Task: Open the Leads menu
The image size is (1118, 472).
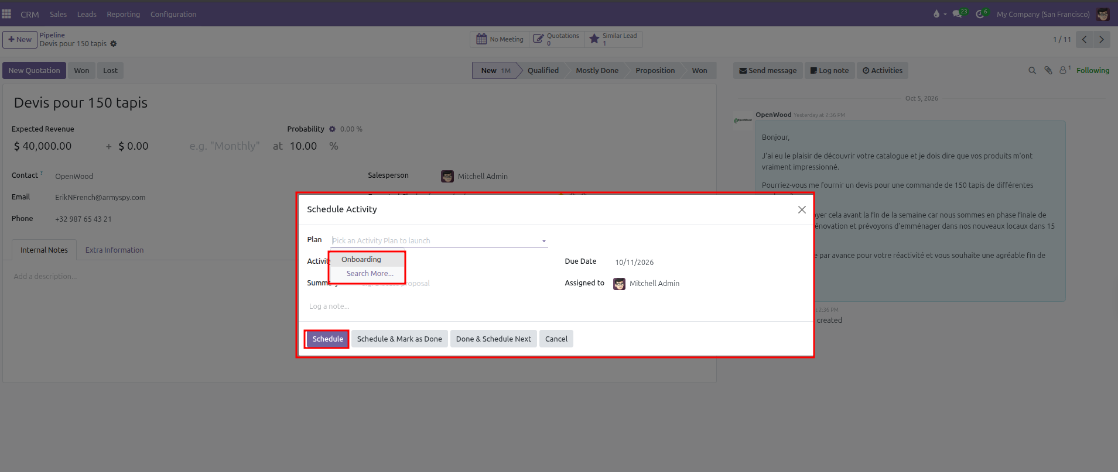Action: 87,14
